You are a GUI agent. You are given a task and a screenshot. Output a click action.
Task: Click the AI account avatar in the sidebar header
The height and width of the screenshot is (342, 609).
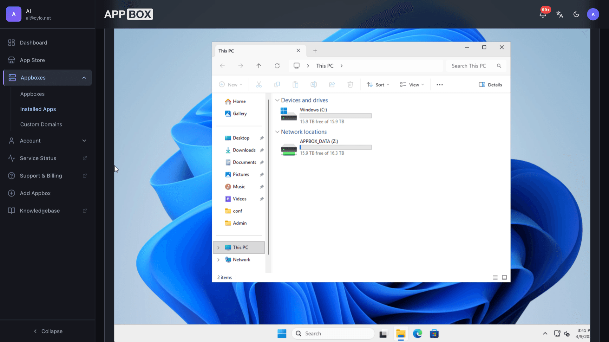(x=14, y=14)
